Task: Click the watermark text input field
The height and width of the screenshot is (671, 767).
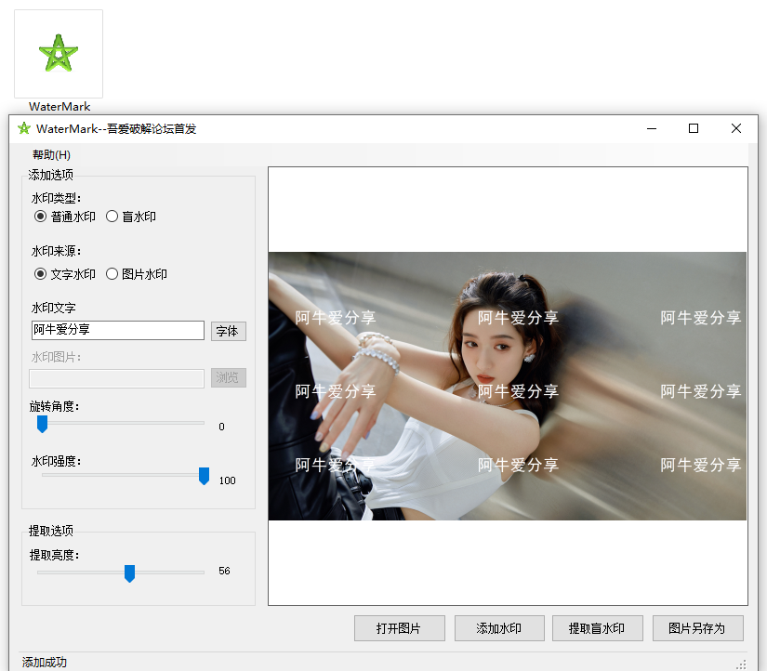Action: coord(118,330)
